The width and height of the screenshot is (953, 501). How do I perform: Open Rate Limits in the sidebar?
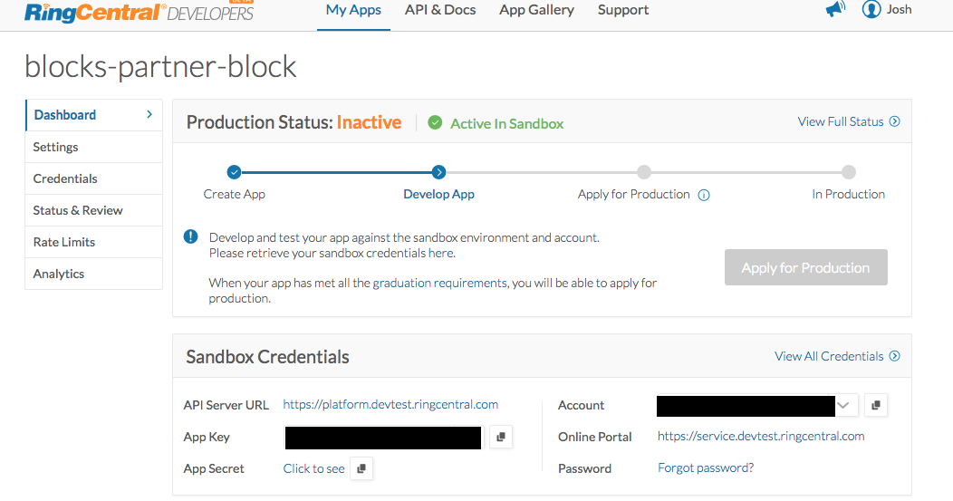(x=63, y=242)
